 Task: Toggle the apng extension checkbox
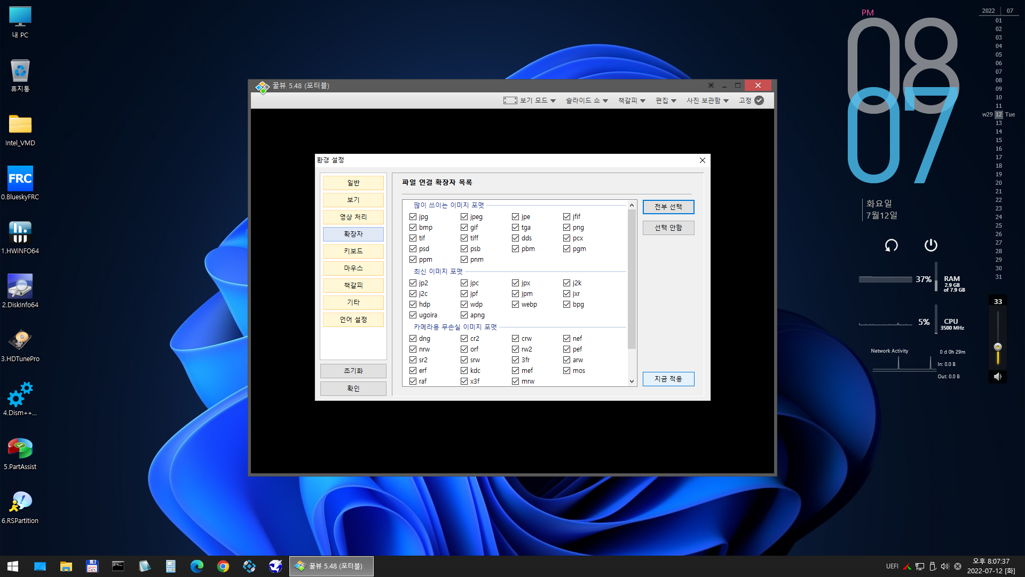[464, 315]
